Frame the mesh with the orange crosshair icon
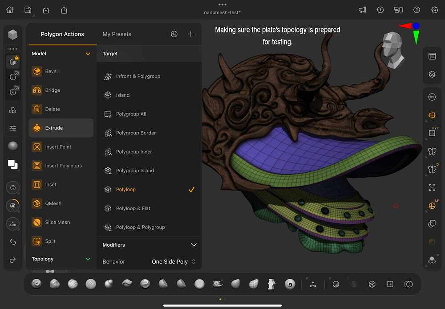This screenshot has width=445, height=309. tap(432, 115)
